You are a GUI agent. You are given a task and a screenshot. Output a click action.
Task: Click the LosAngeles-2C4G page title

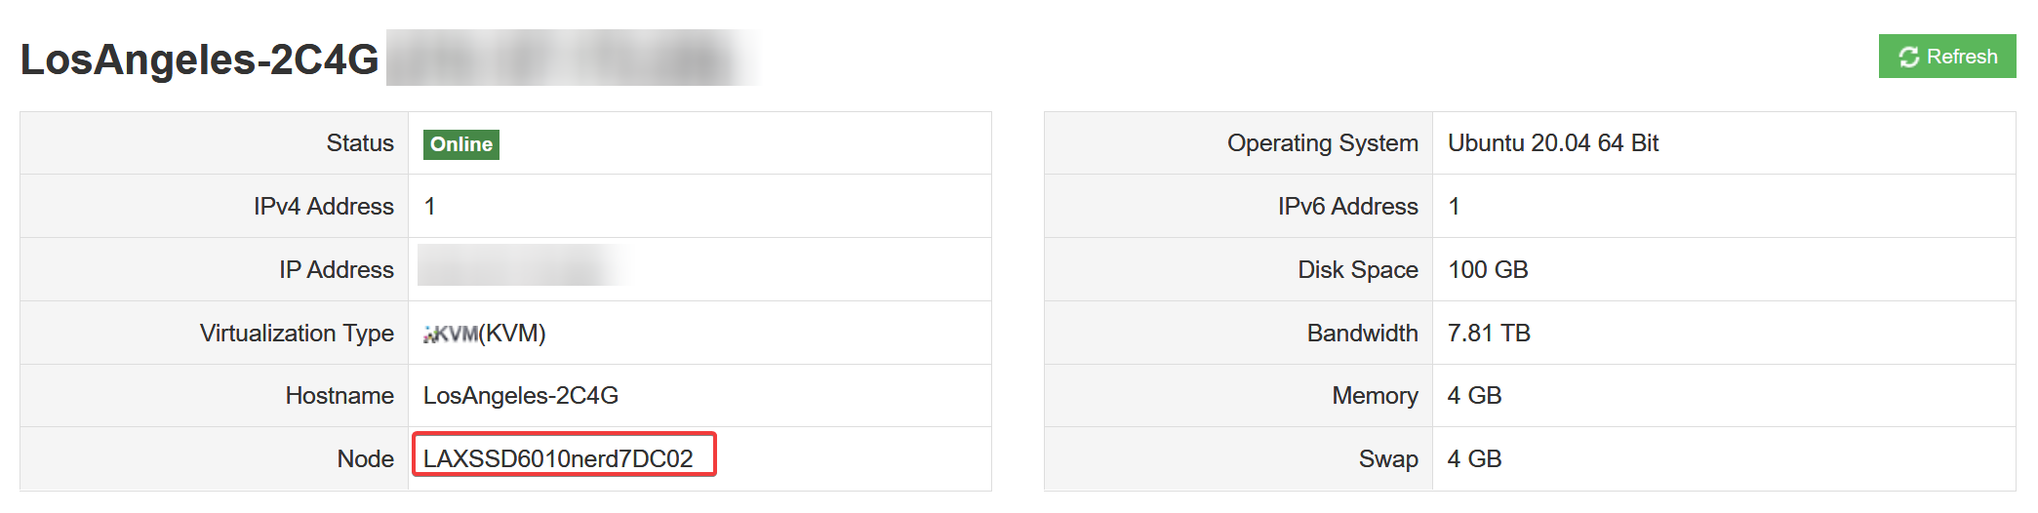click(199, 59)
